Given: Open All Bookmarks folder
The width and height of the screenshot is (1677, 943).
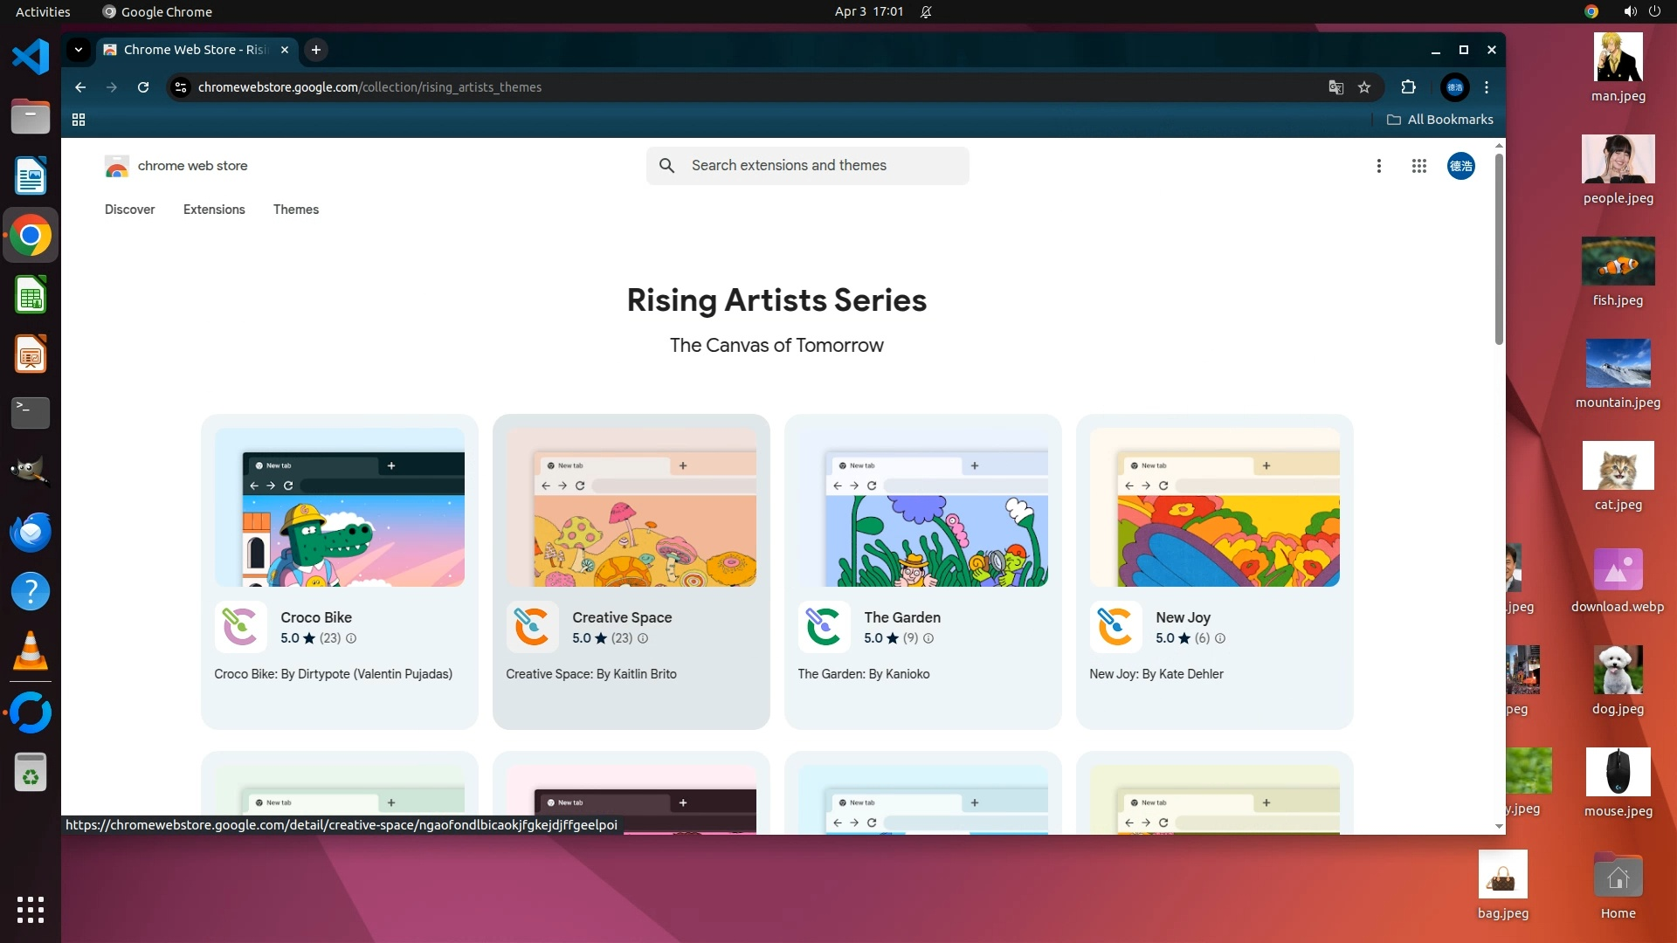Looking at the screenshot, I should coord(1439,120).
